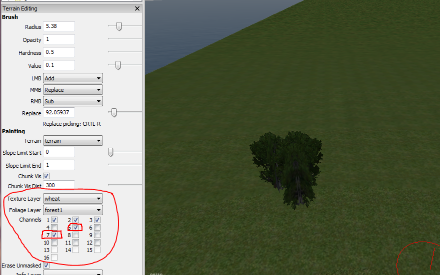Click the brush Value input field
The width and height of the screenshot is (440, 275).
(x=59, y=65)
